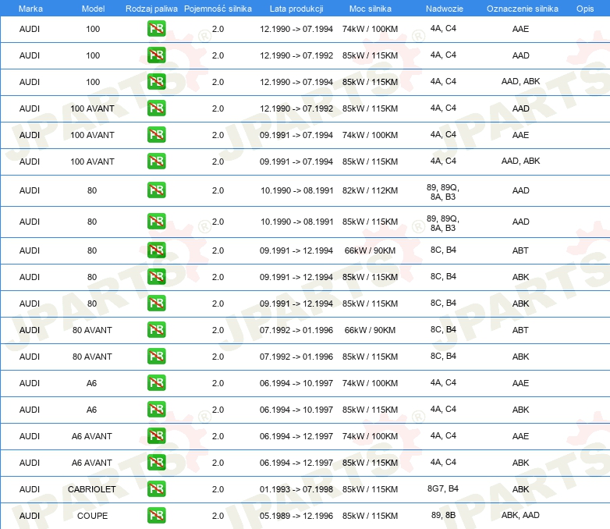This screenshot has height=529, width=610.
Task: Click the AAD, ABK engine code in 100 AVANT row
Action: coord(520,161)
